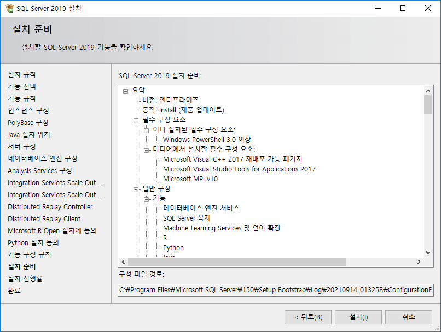
Task: Collapse the 기능 tree node
Action: point(146,199)
